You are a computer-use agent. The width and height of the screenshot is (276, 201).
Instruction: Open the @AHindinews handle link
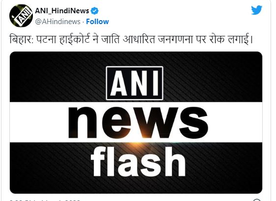[57, 22]
